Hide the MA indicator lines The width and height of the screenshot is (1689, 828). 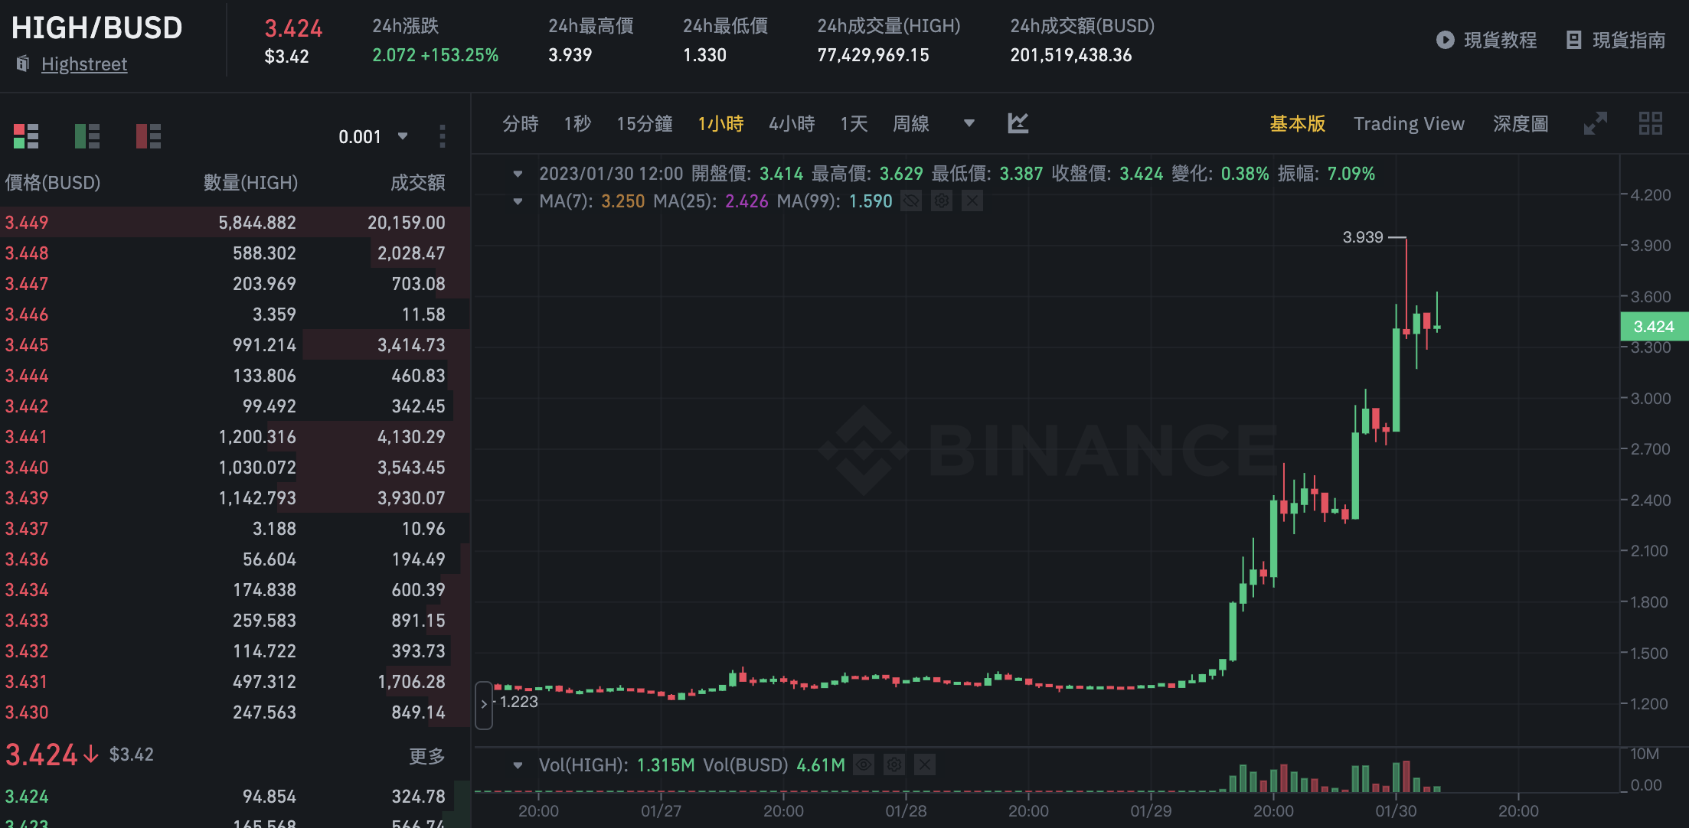(910, 201)
